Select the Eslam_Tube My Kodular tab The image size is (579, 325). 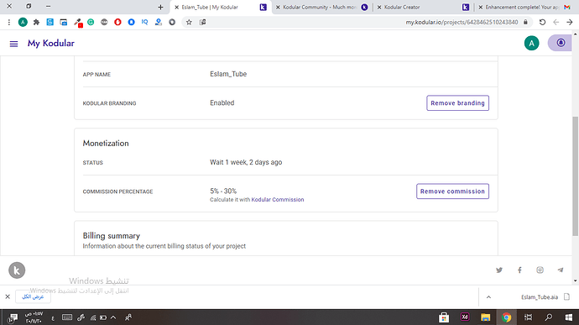(x=222, y=7)
